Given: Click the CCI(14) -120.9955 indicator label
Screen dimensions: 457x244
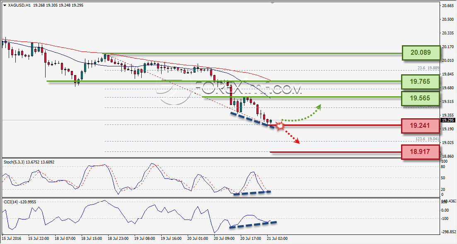Looking at the screenshot, I should coord(20,202).
